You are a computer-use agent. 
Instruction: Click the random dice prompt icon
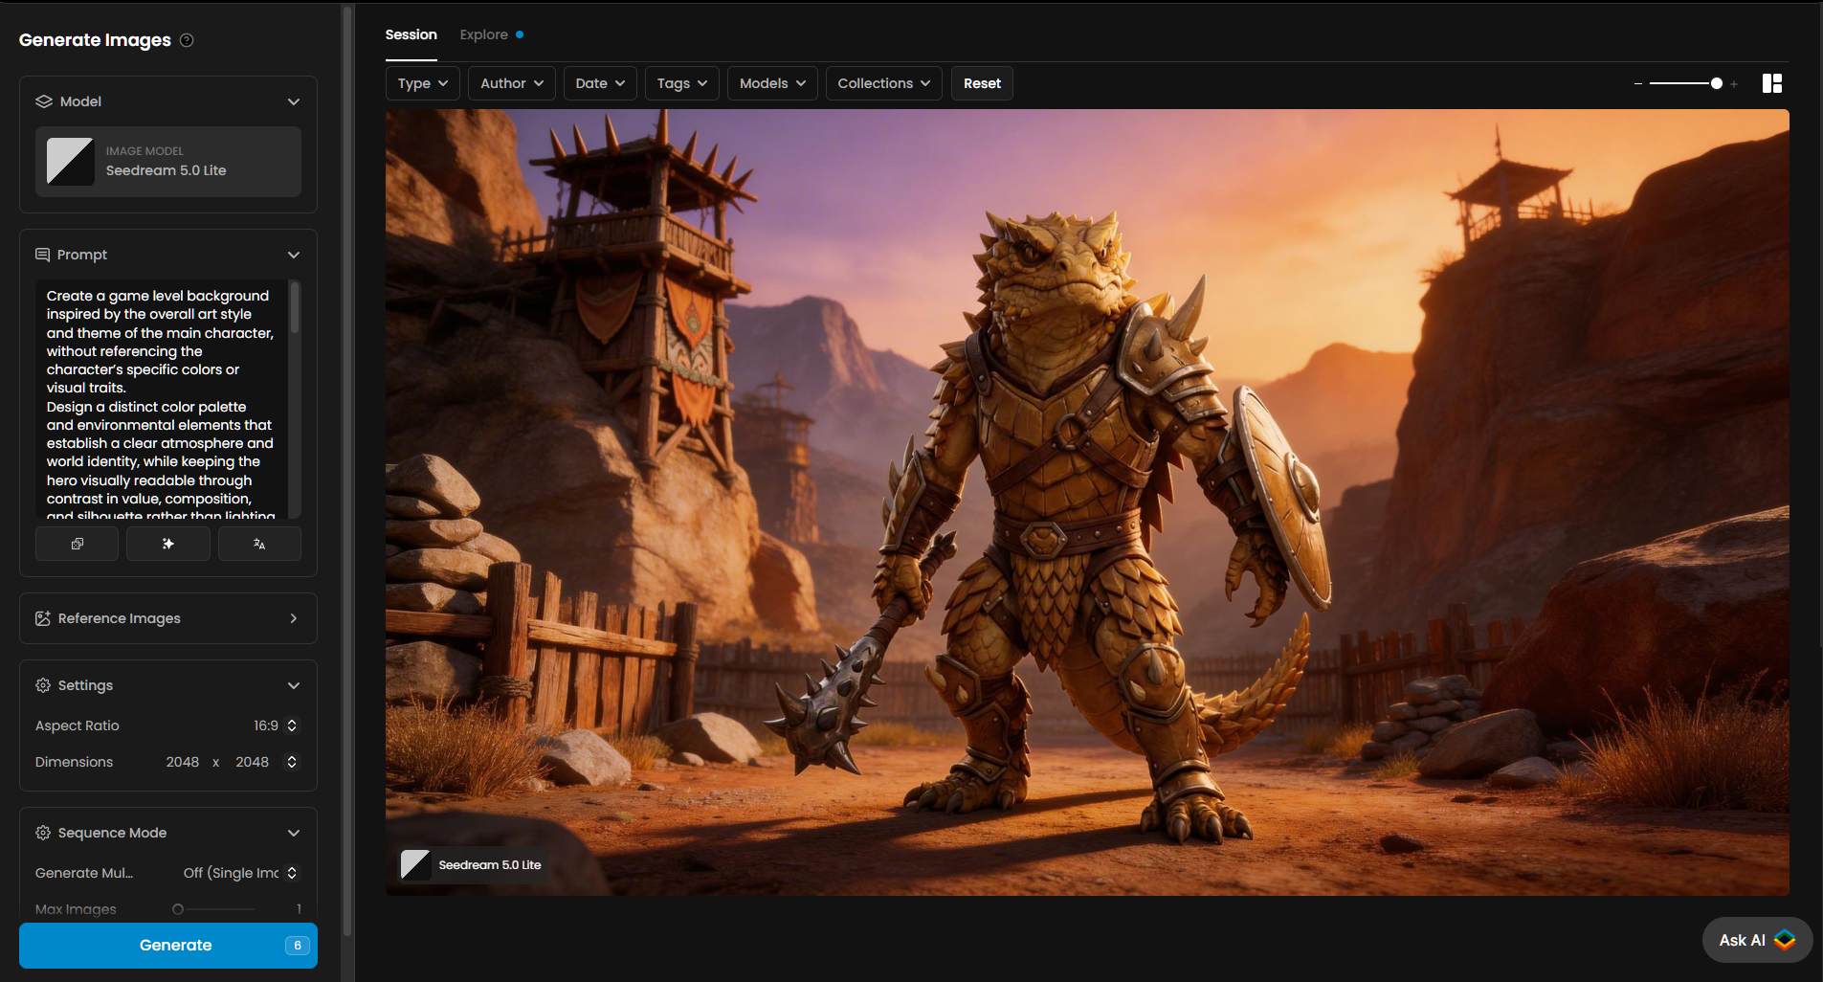coord(77,544)
